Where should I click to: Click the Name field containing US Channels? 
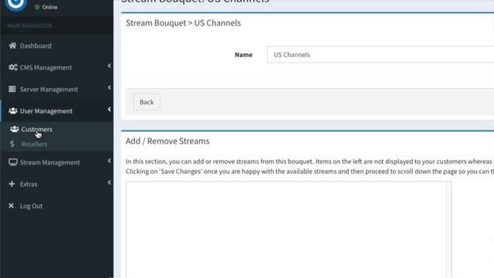pyautogui.click(x=381, y=55)
